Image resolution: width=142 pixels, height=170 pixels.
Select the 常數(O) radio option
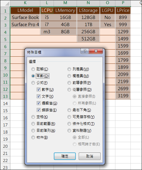pyautogui.click(x=40, y=76)
